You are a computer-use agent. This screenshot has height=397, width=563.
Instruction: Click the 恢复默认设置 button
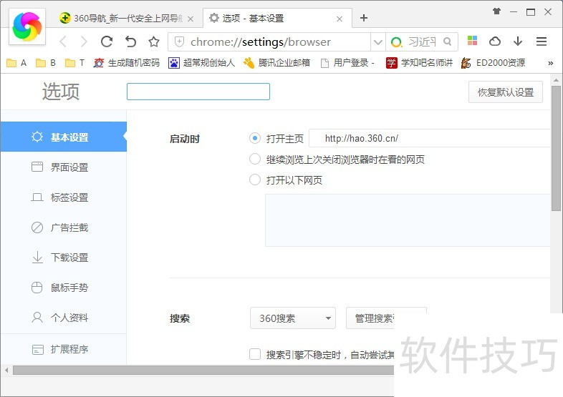(x=506, y=92)
